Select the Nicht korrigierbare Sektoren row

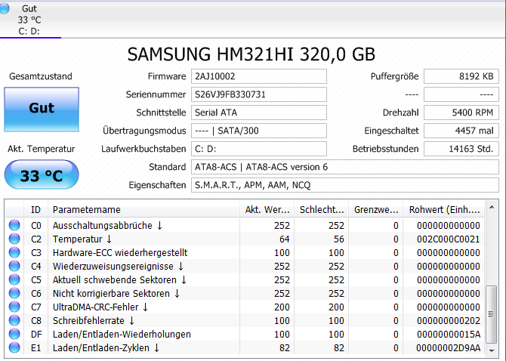coord(245,293)
